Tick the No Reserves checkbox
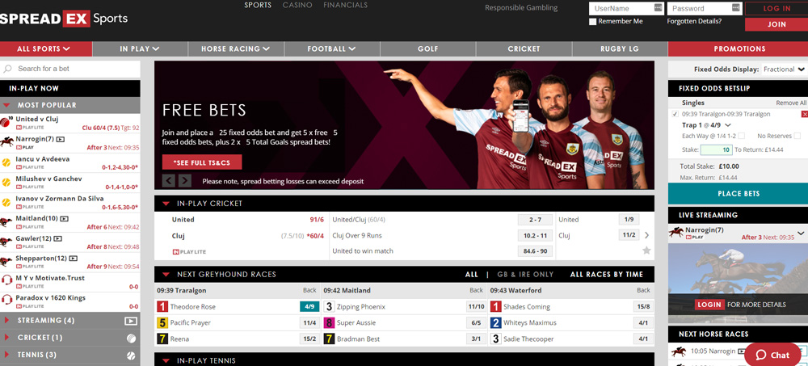The height and width of the screenshot is (366, 808). pos(797,136)
